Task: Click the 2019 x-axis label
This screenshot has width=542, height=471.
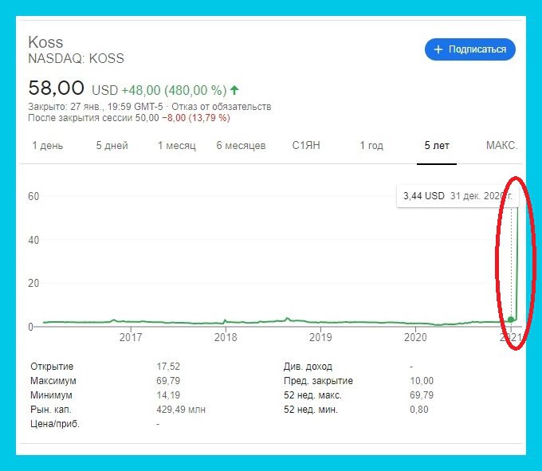Action: [x=320, y=337]
